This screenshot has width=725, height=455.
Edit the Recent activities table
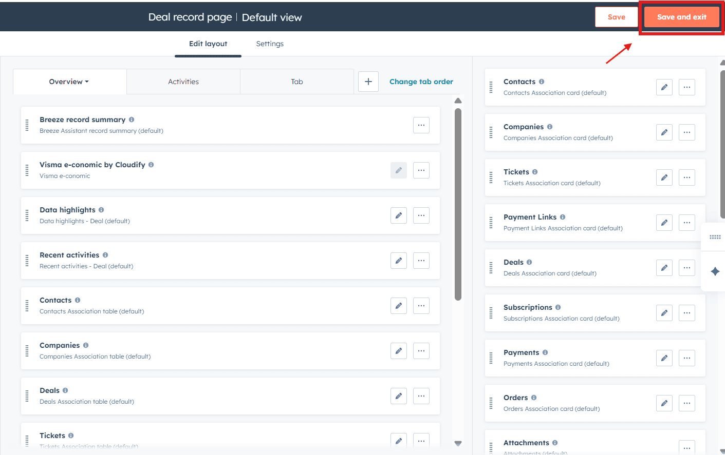[398, 260]
